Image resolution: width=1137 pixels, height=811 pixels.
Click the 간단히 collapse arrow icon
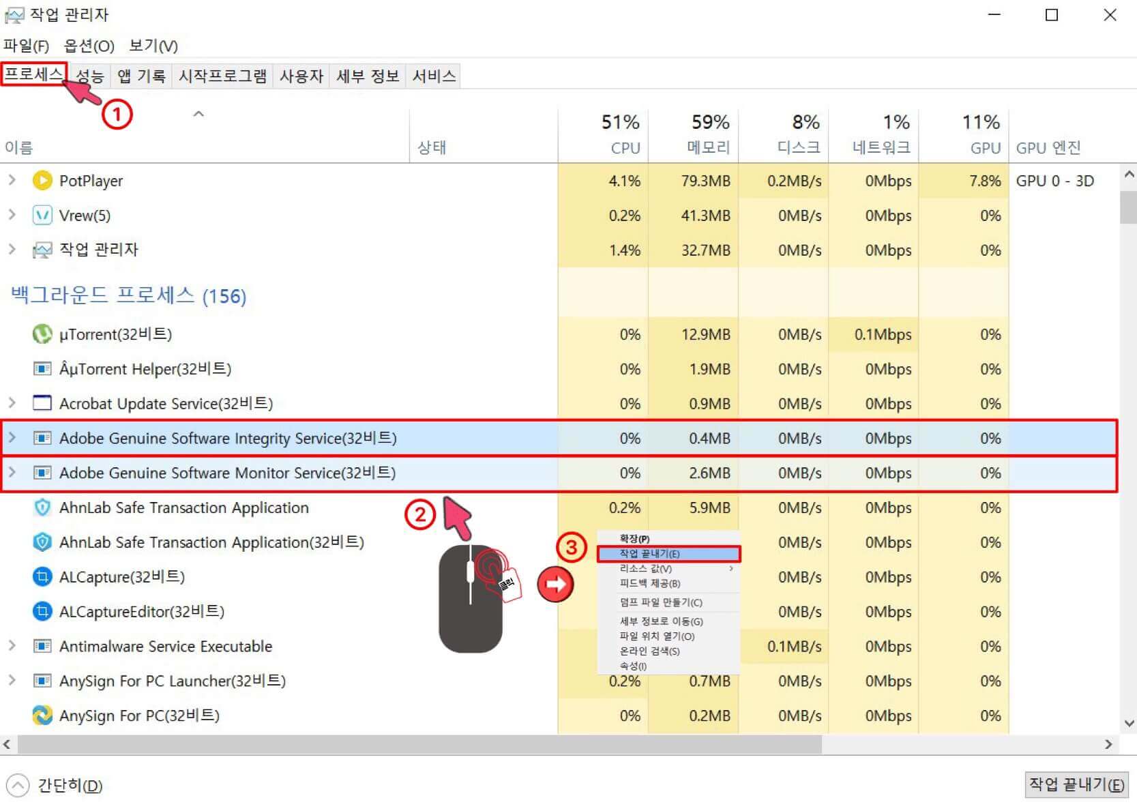[x=18, y=786]
